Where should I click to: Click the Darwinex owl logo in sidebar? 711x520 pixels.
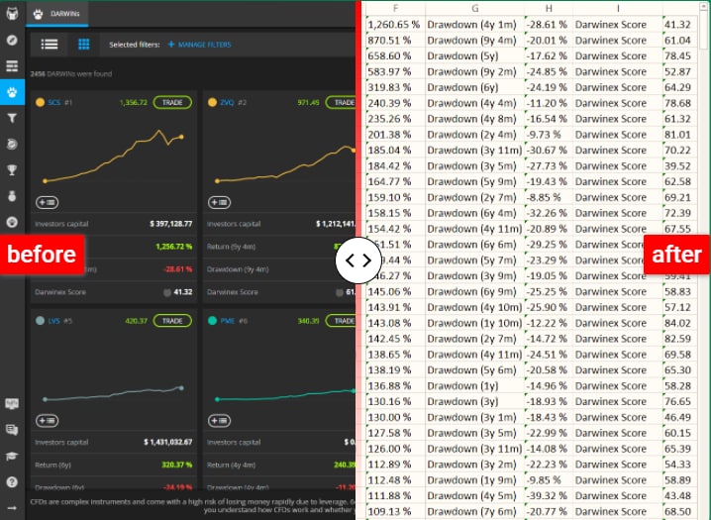(12, 13)
